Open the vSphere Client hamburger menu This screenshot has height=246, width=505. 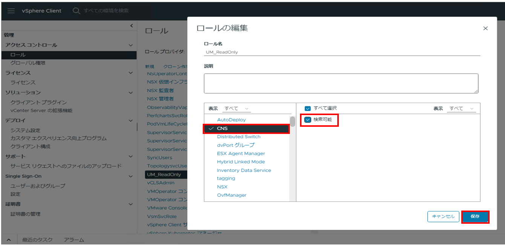click(x=11, y=11)
